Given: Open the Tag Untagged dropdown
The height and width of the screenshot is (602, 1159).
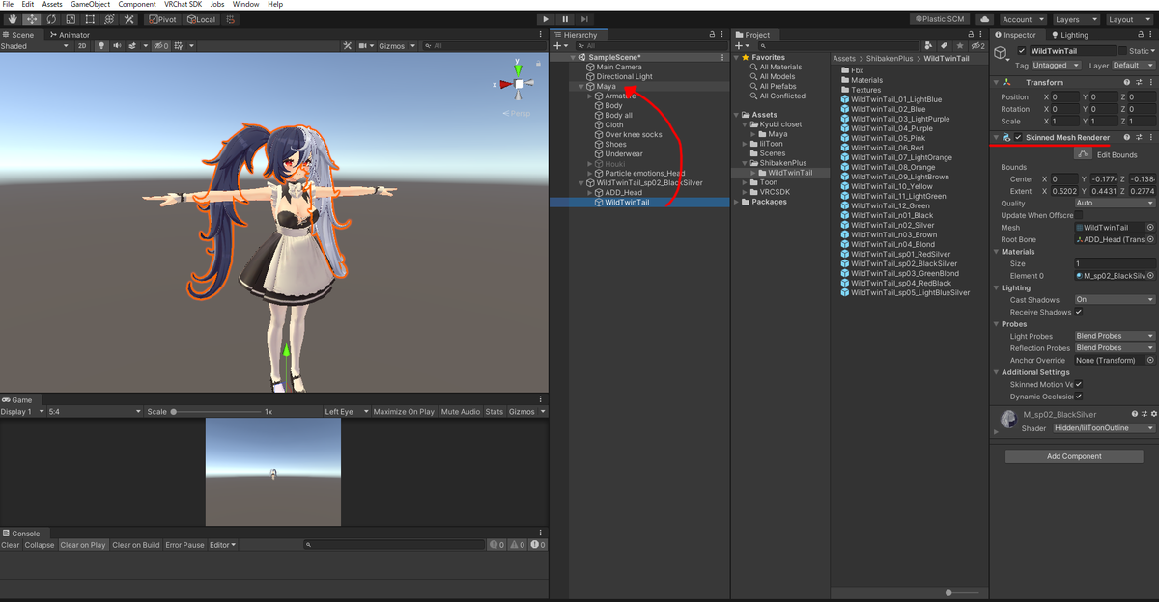Looking at the screenshot, I should (x=1057, y=66).
